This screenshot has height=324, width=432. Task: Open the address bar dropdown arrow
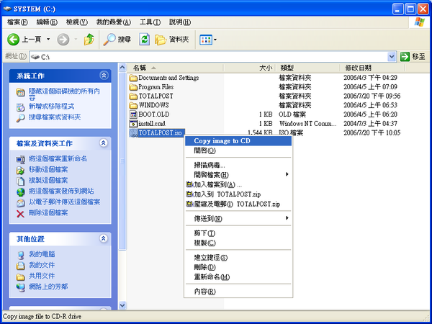tap(392, 57)
